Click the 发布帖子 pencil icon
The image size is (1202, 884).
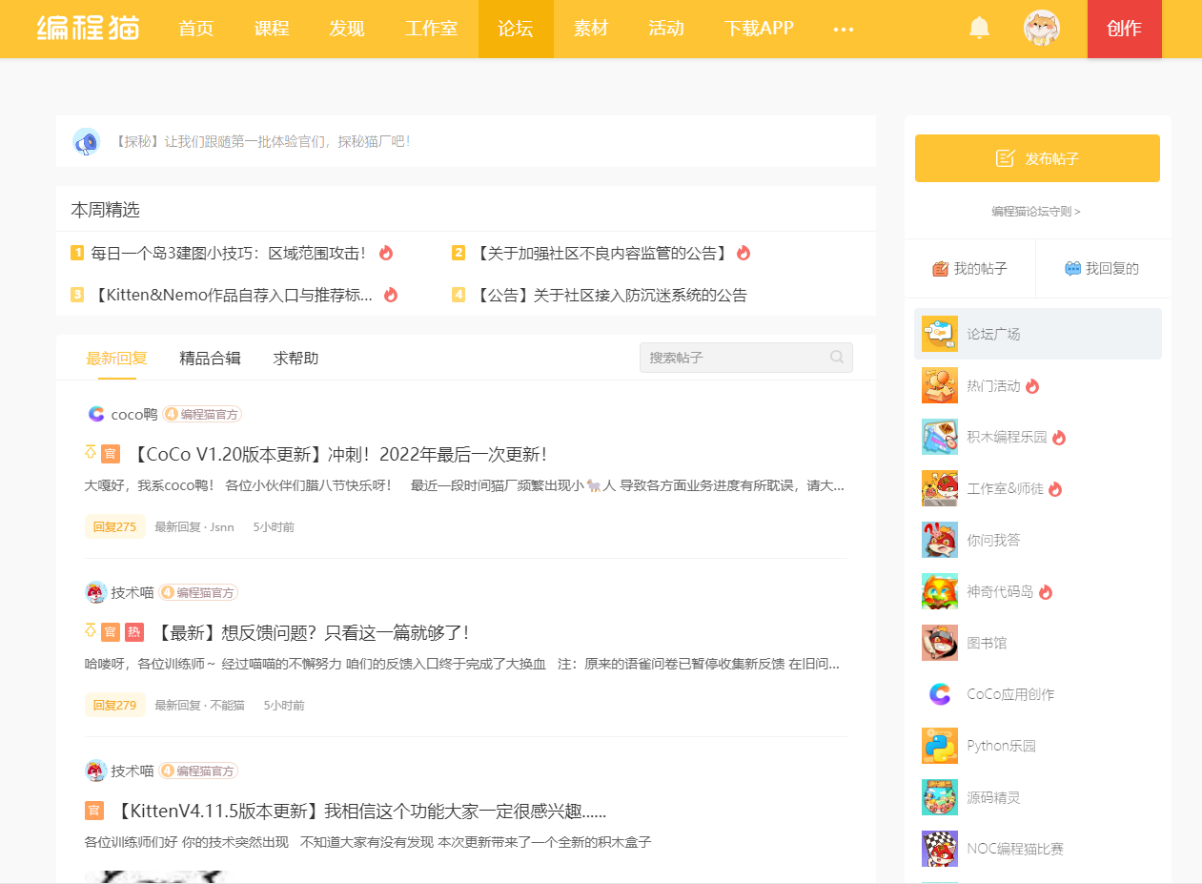(x=1006, y=158)
